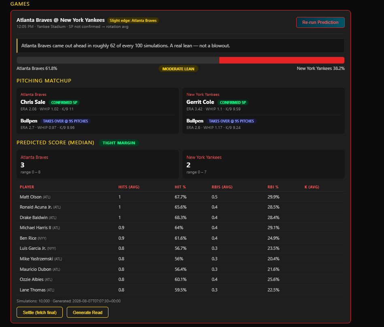Click the Braves predicted score 3
The width and height of the screenshot is (384, 327).
(23, 165)
